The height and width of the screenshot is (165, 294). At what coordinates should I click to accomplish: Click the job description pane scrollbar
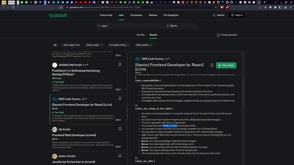point(243,92)
